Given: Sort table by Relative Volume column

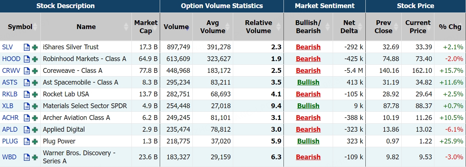Looking at the screenshot, I should click(x=258, y=26).
